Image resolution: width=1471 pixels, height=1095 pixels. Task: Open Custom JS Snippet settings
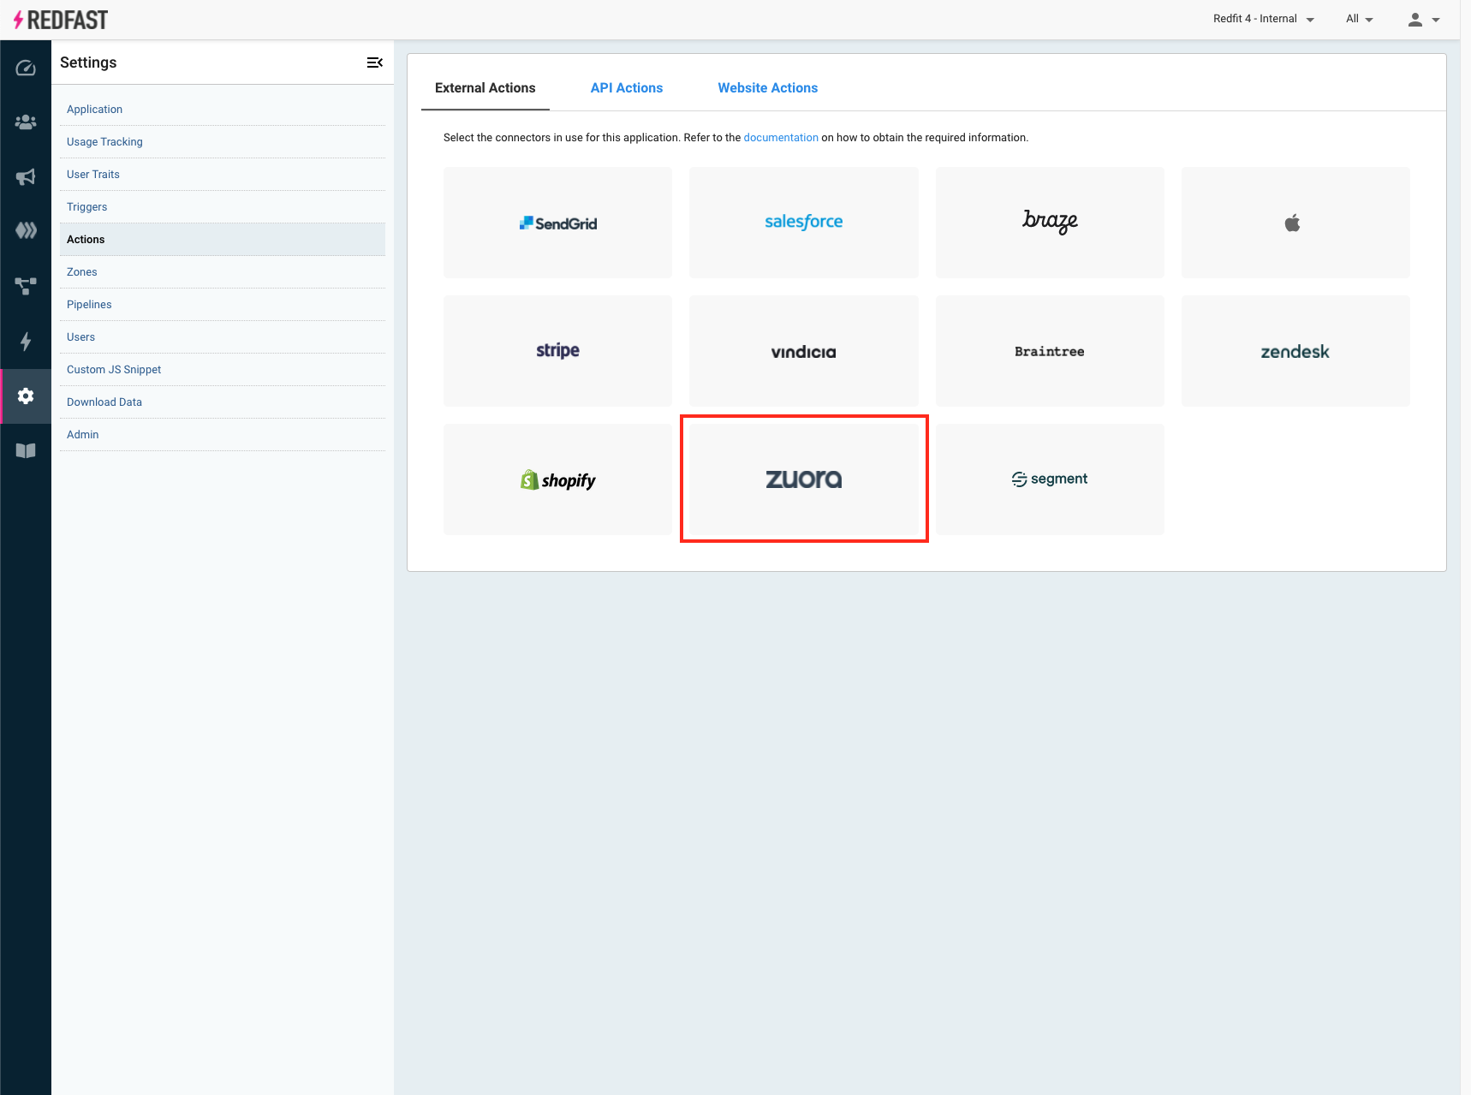click(223, 370)
